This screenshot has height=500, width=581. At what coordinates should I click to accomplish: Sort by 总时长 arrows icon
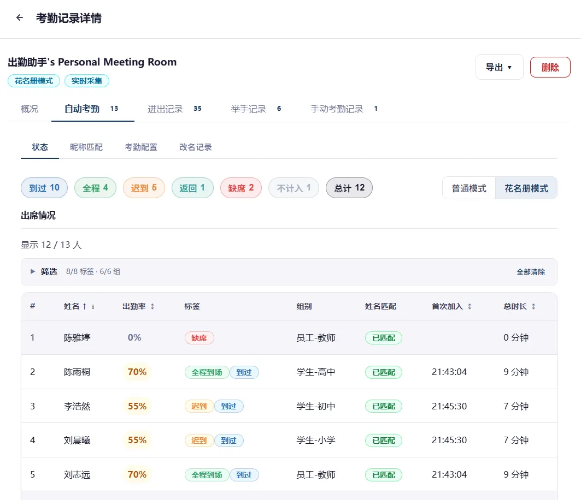(x=533, y=306)
